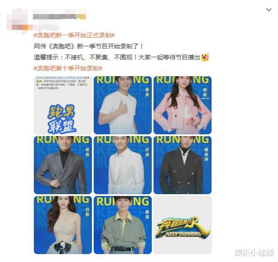This screenshot has height=262, width=278.
Task: Open hashtag #奔跑吧第十季开始录制#
Action: [68, 68]
